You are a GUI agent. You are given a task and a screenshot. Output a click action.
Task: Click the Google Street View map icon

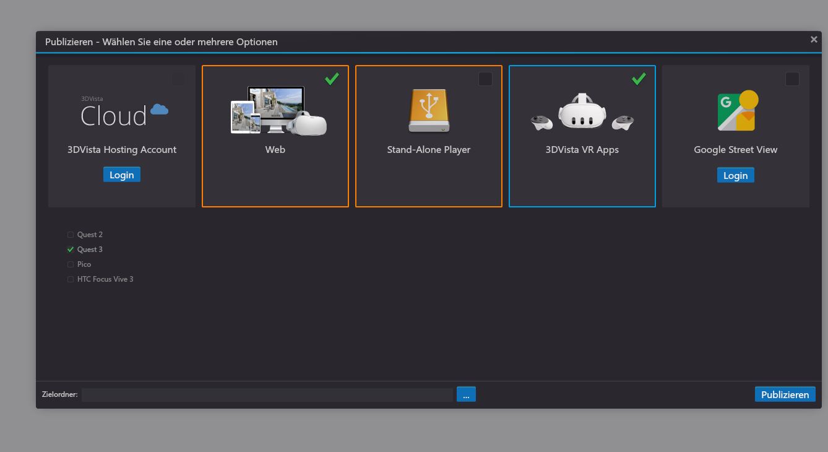coord(738,111)
